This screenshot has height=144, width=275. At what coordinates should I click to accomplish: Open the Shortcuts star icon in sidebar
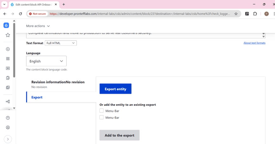[x=8, y=35]
